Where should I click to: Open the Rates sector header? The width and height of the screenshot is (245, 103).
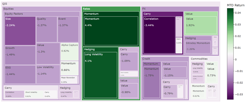click(111, 9)
